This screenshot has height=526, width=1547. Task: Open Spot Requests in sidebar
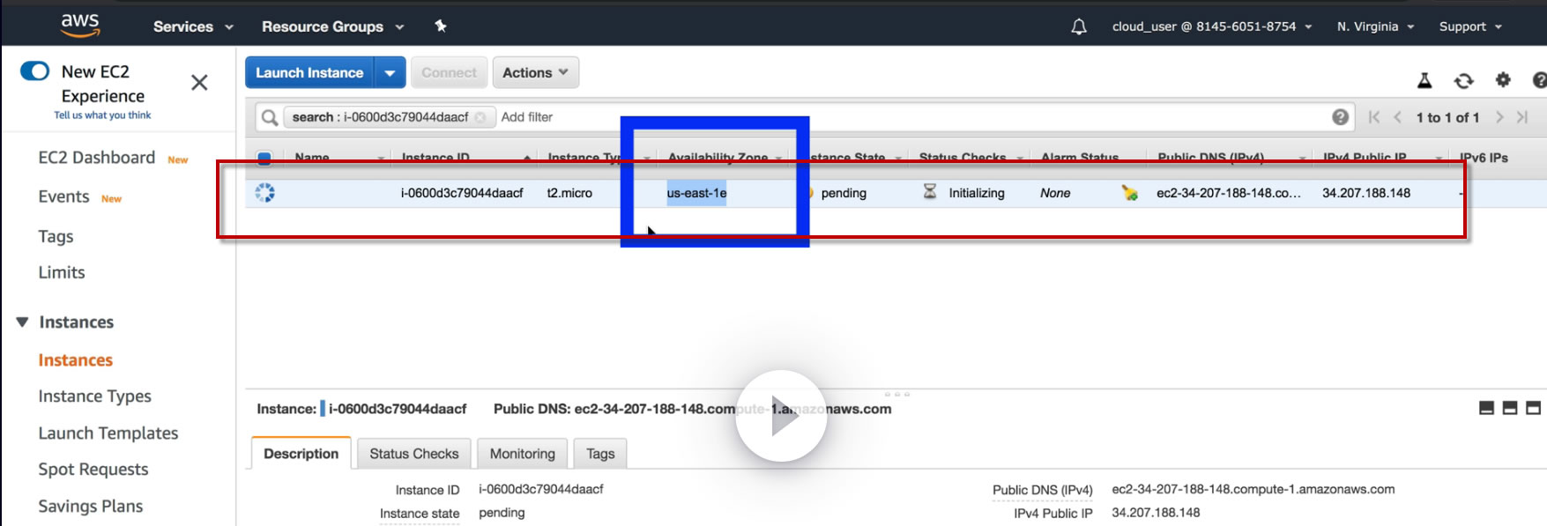[93, 470]
